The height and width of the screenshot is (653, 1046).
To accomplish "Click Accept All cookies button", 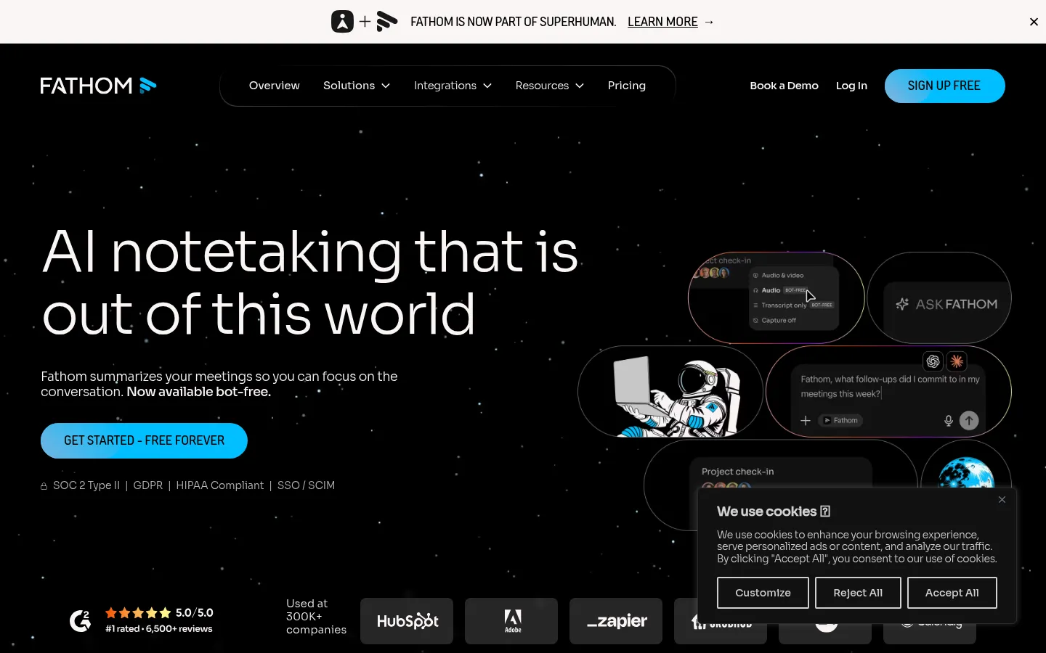I will (952, 593).
